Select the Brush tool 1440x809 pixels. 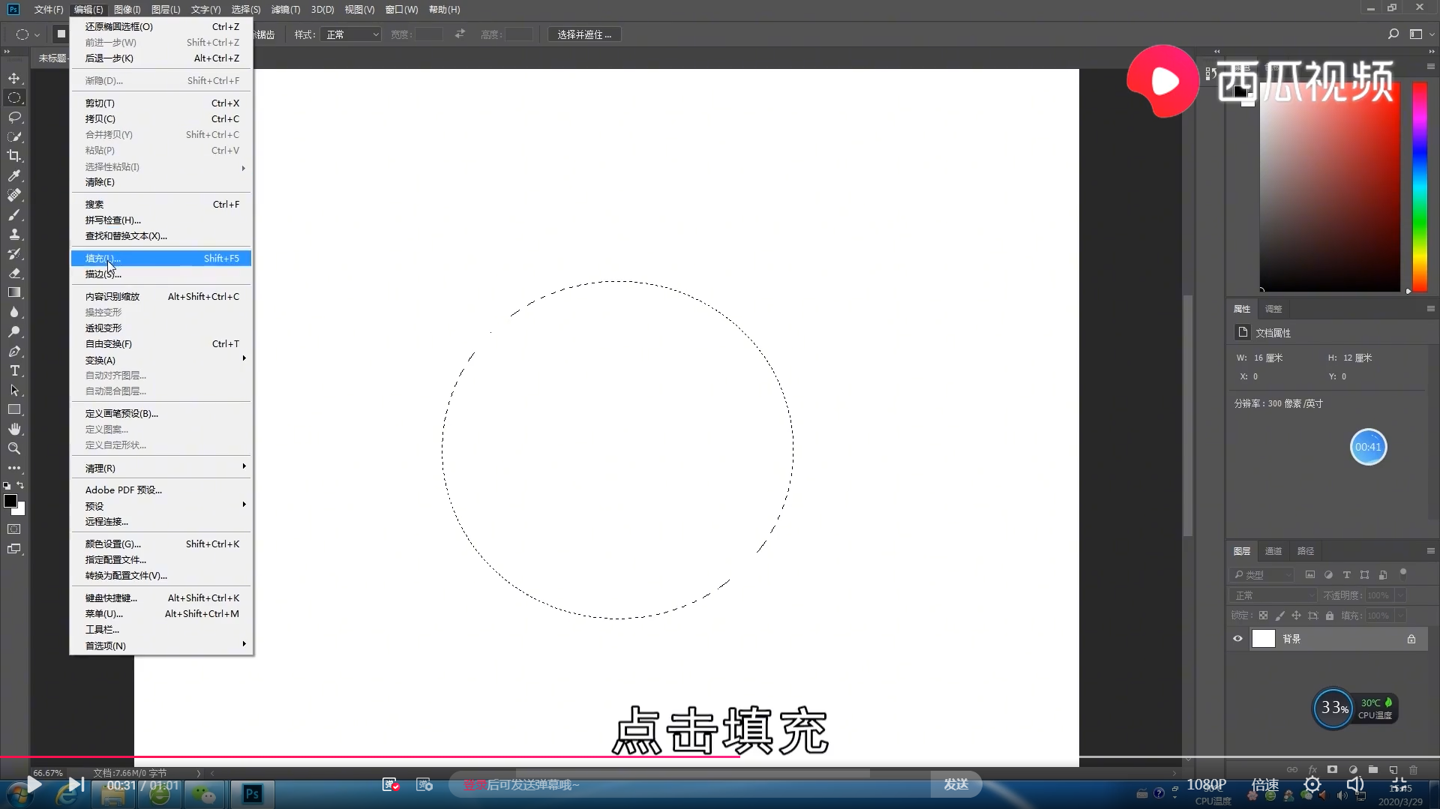click(x=14, y=214)
